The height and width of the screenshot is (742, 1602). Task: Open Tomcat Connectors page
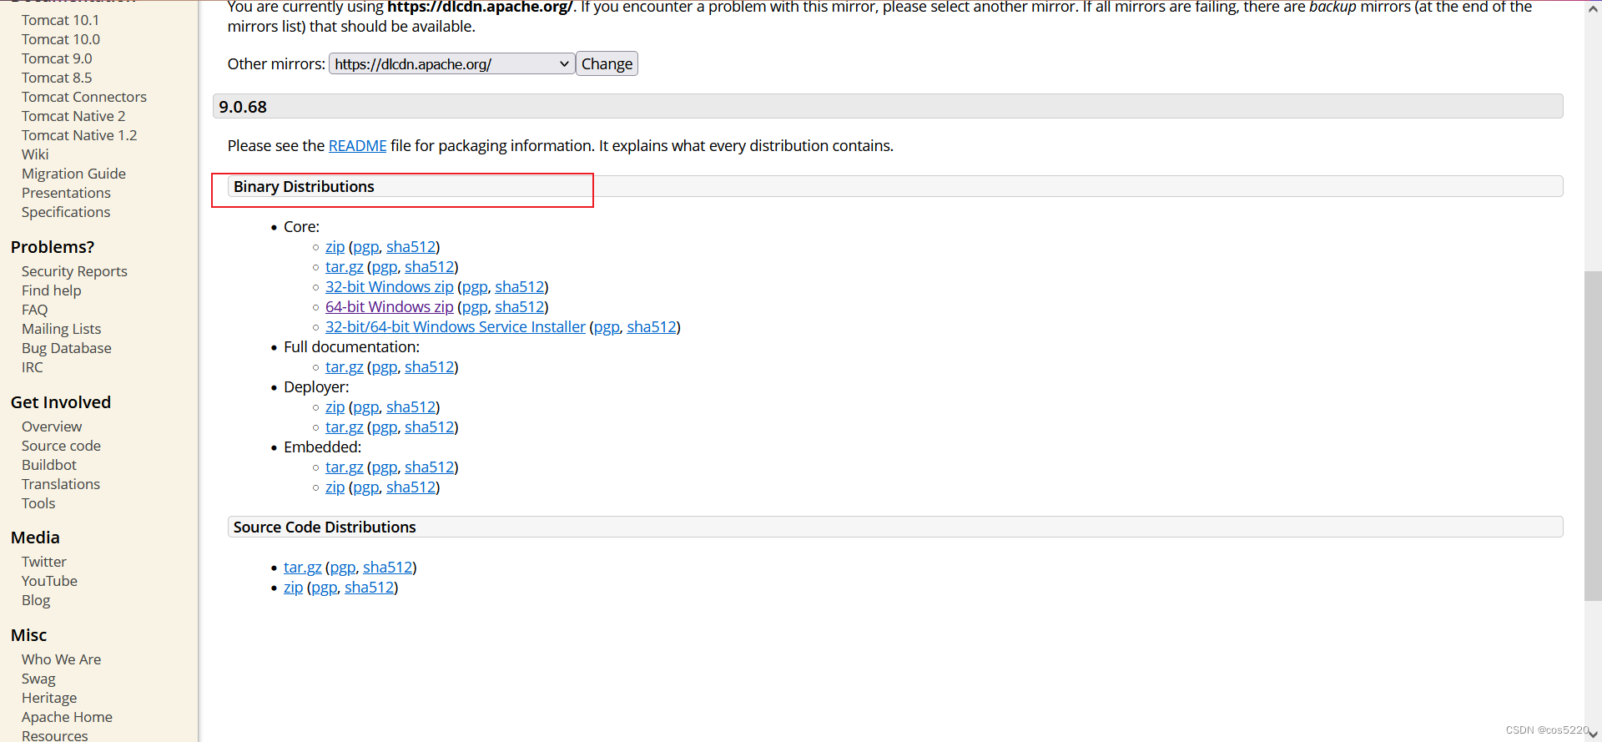[x=84, y=97]
